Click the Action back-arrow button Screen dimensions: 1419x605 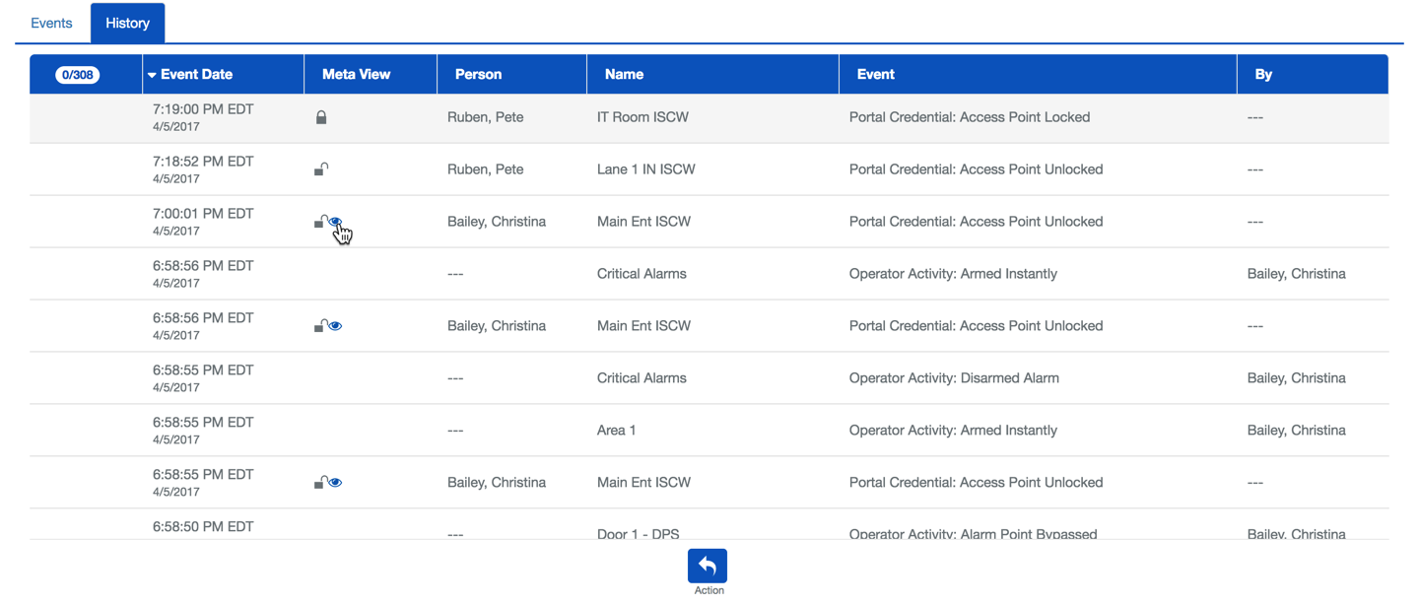click(x=708, y=566)
